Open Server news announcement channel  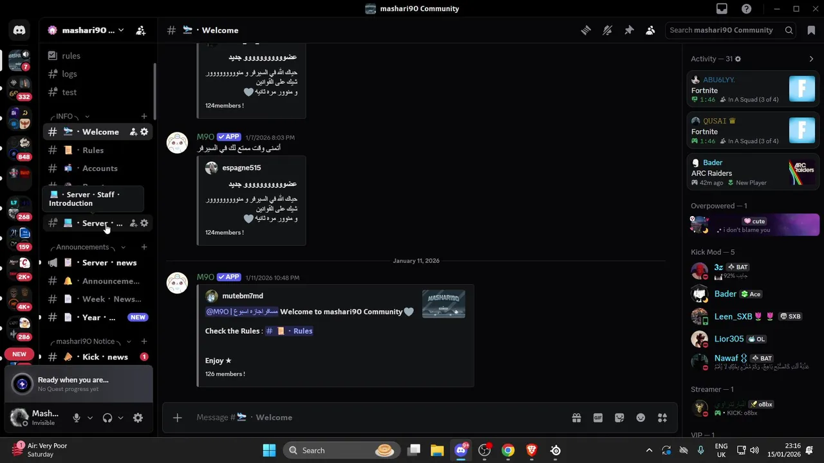point(97,262)
